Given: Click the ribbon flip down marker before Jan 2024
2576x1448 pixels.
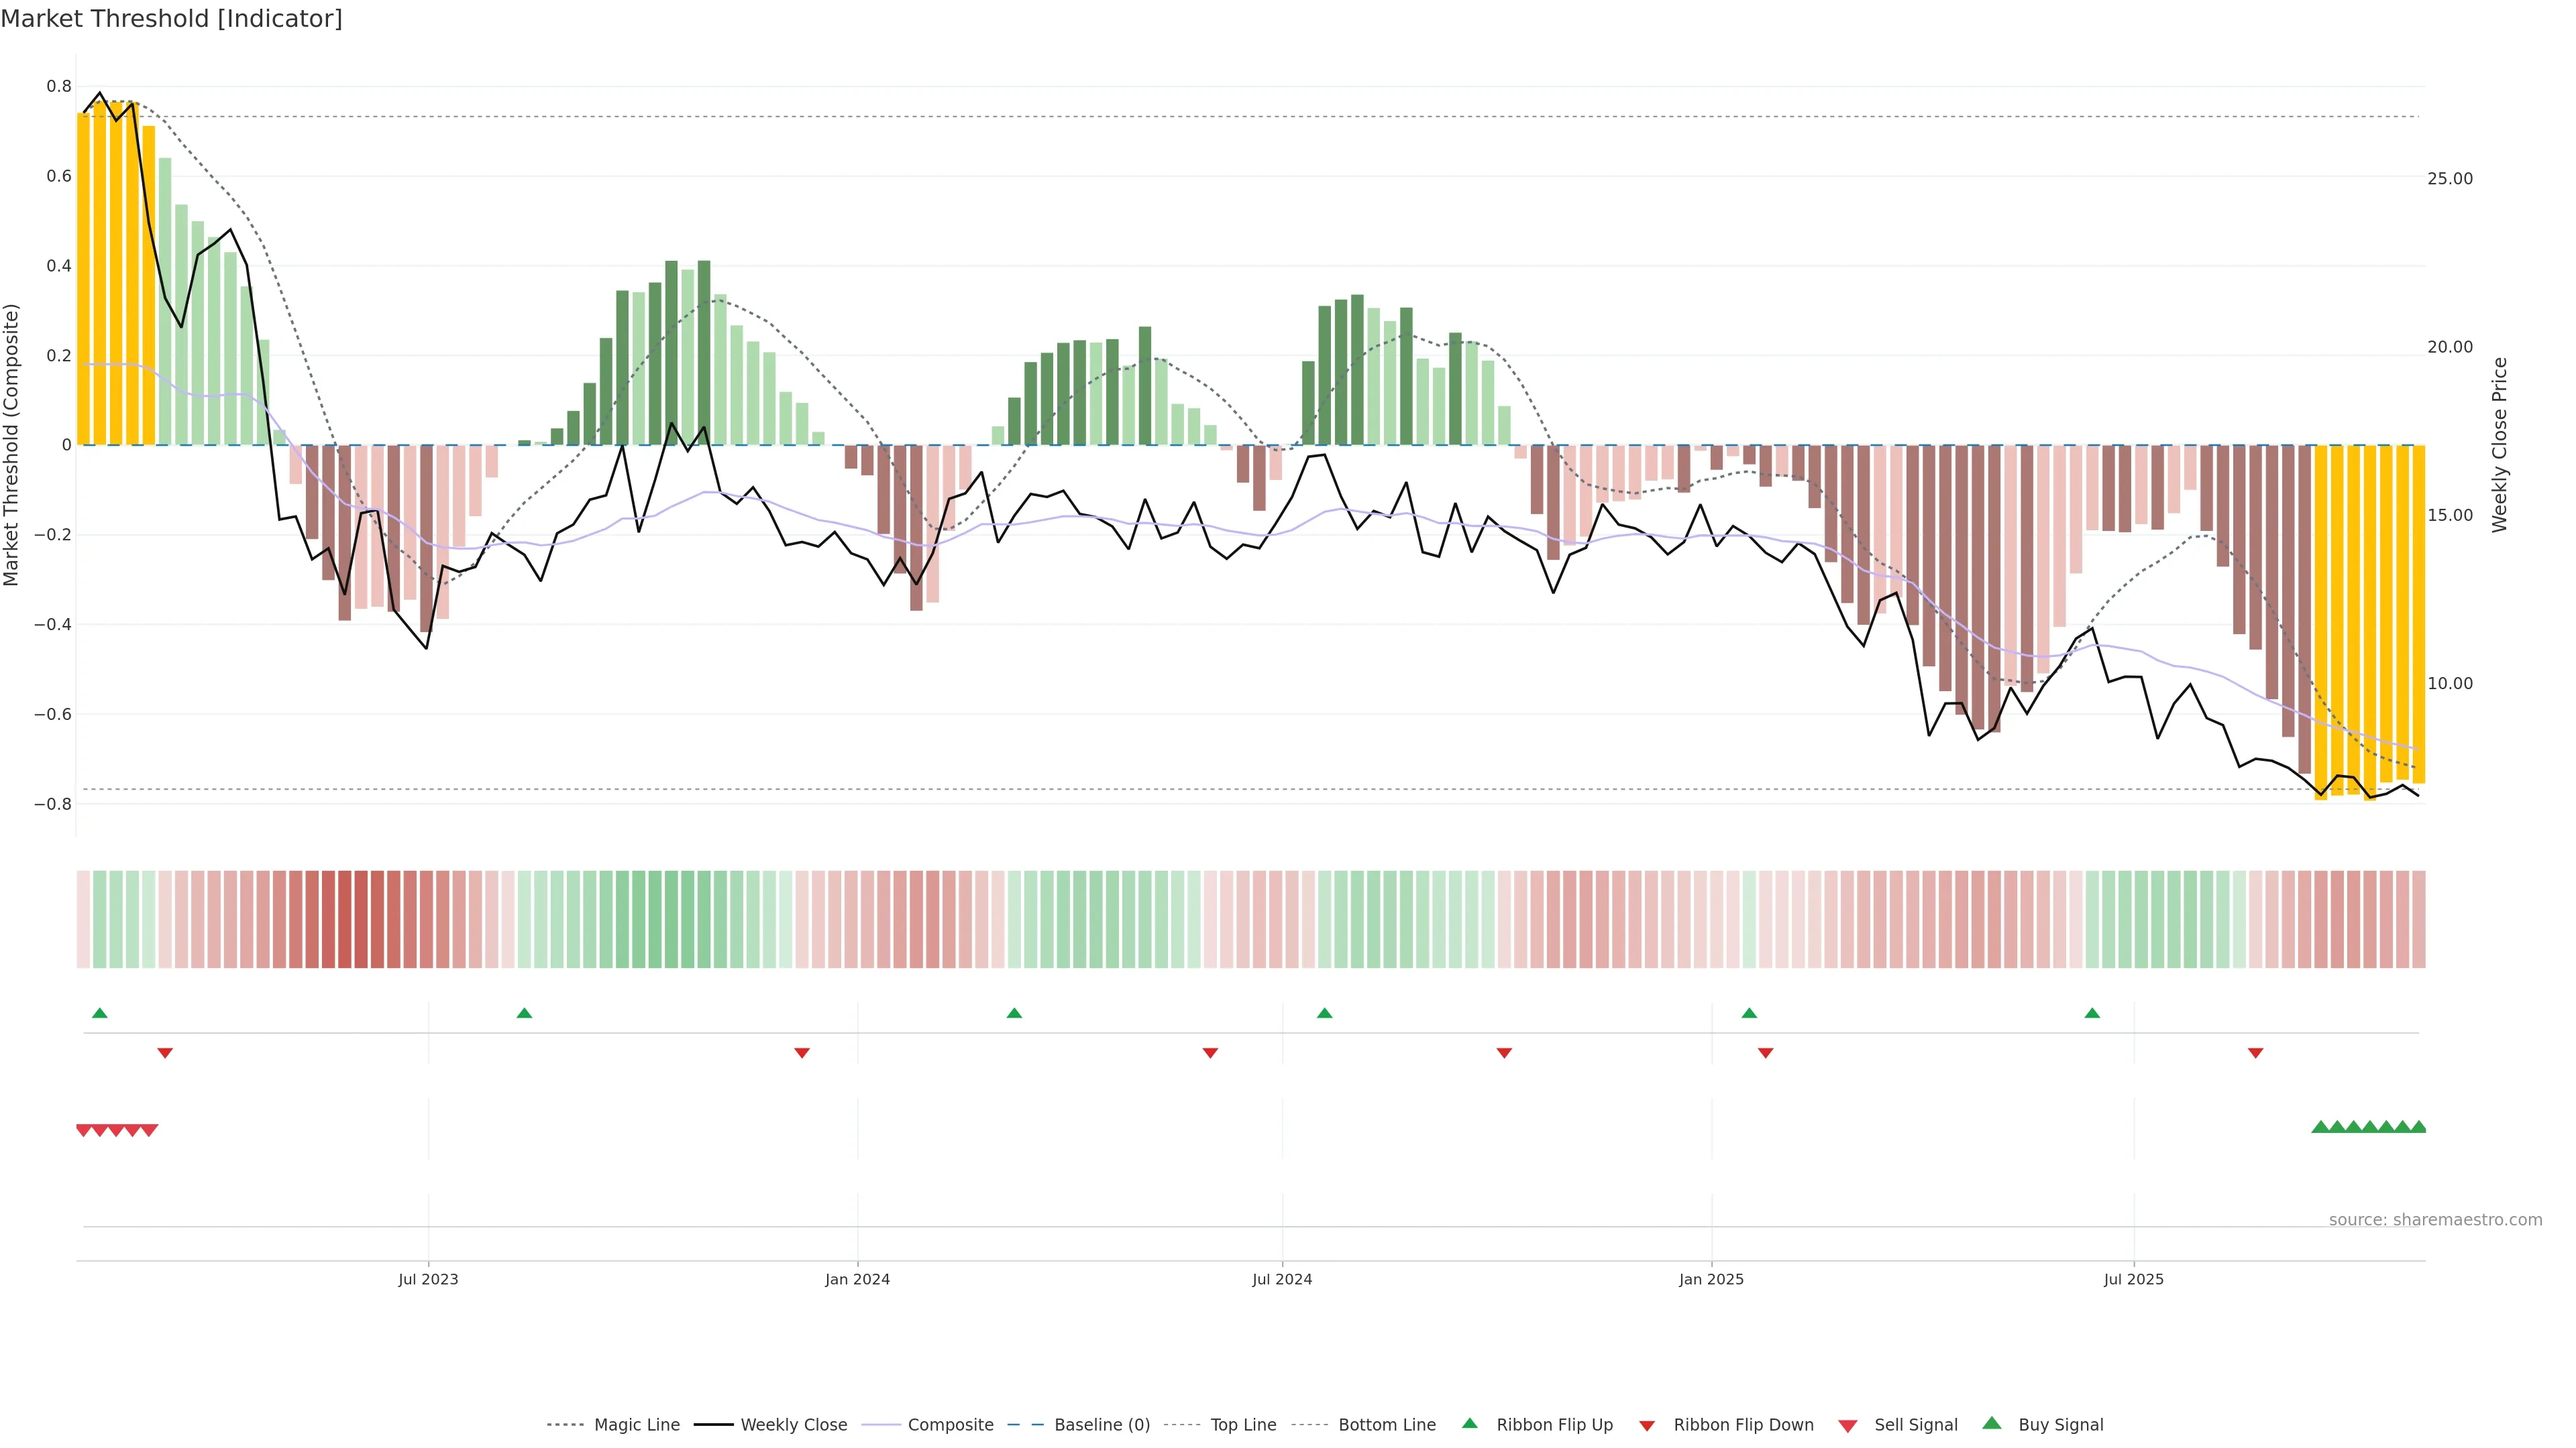Looking at the screenshot, I should [802, 1052].
